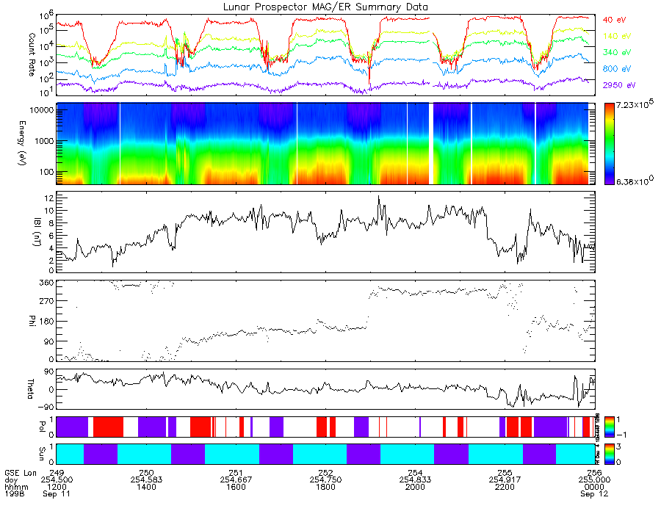This screenshot has width=661, height=514.
Task: Click the Sun panel color bar
Action: pos(609,454)
